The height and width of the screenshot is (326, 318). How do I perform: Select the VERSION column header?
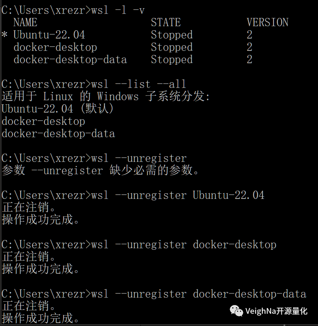pos(268,22)
